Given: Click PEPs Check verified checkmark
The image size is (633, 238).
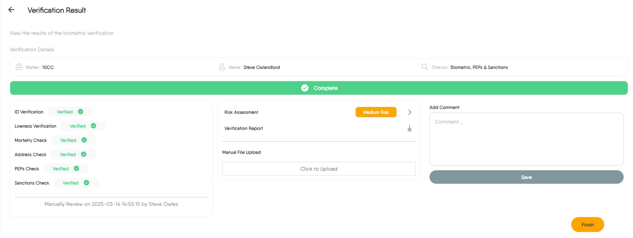Looking at the screenshot, I should (76, 168).
